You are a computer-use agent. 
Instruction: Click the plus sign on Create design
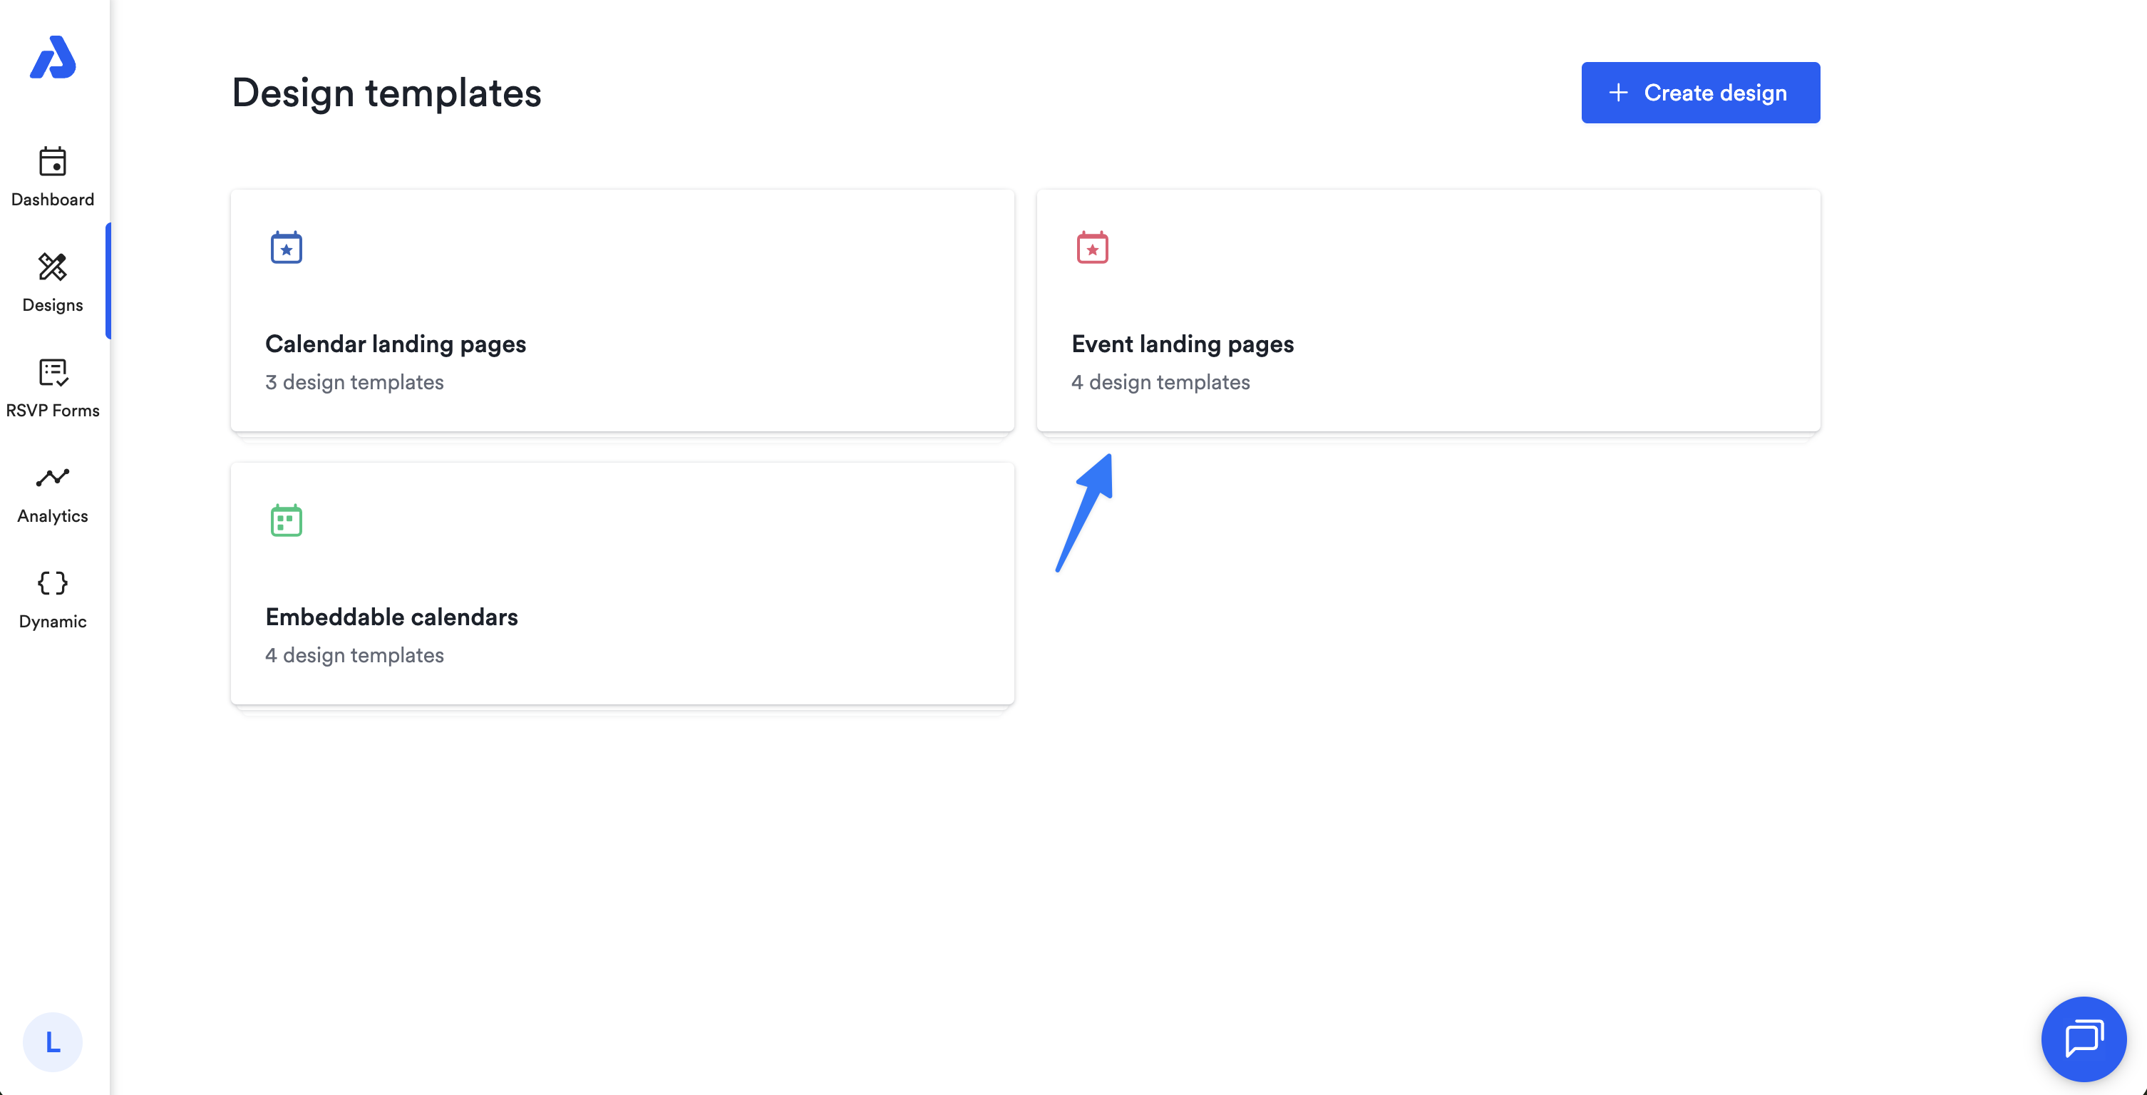coord(1618,93)
